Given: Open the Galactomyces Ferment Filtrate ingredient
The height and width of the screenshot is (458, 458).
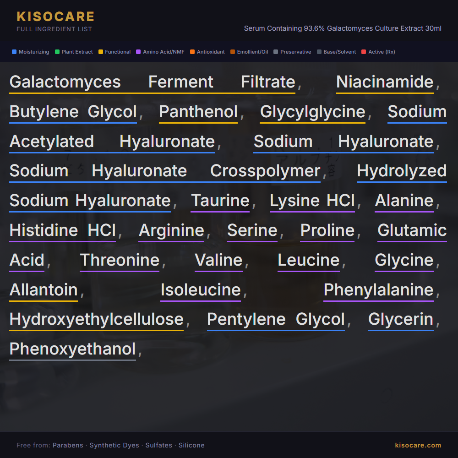Looking at the screenshot, I should [152, 82].
